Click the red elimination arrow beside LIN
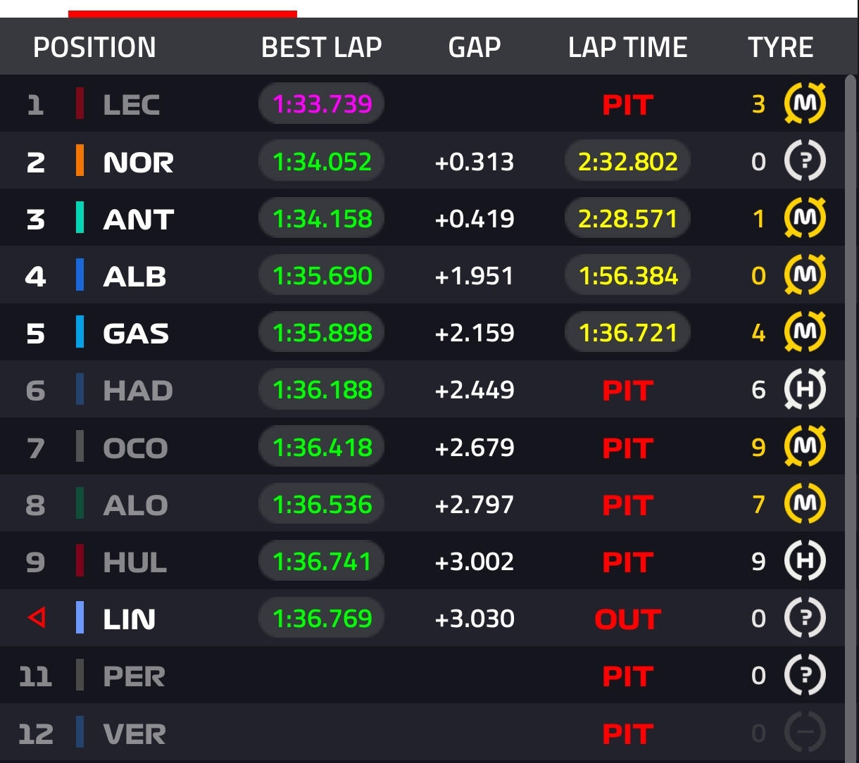This screenshot has height=763, width=859. click(37, 619)
